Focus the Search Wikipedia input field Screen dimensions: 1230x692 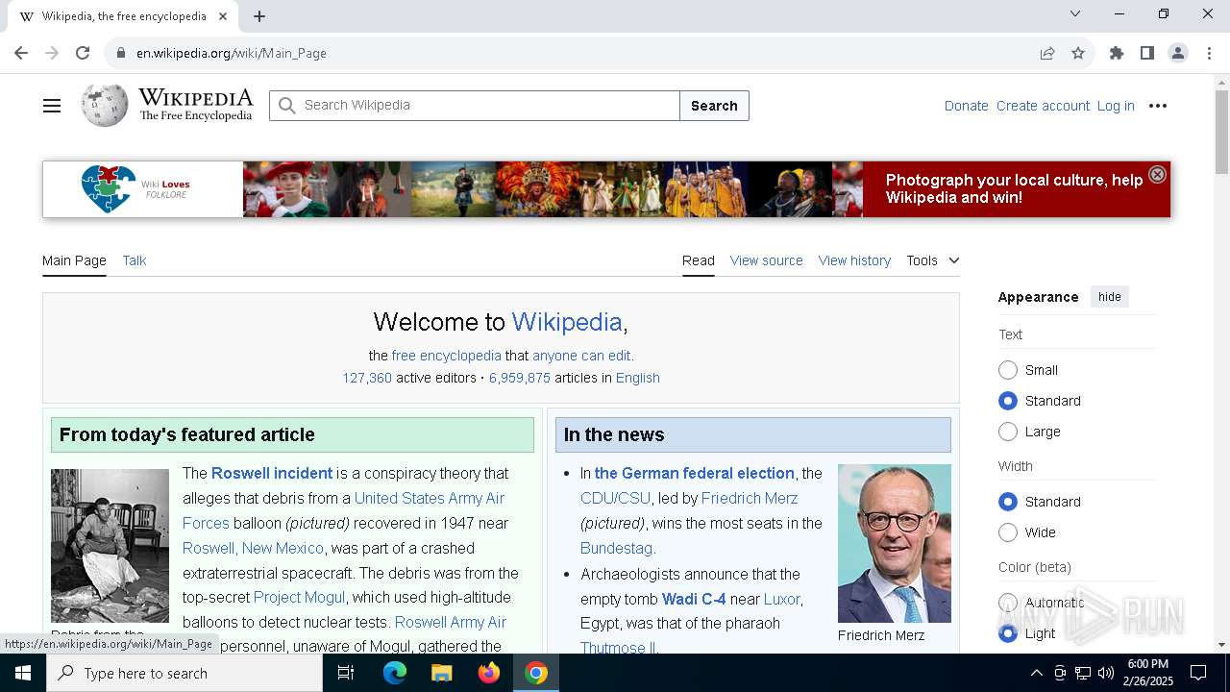tap(475, 106)
